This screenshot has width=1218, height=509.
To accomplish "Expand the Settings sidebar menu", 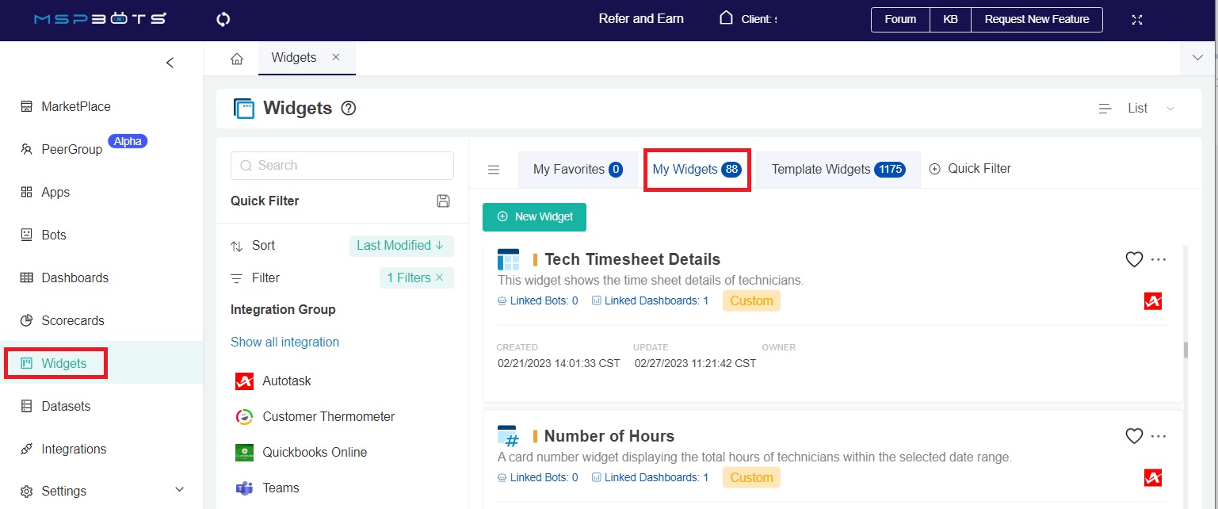I will (179, 490).
